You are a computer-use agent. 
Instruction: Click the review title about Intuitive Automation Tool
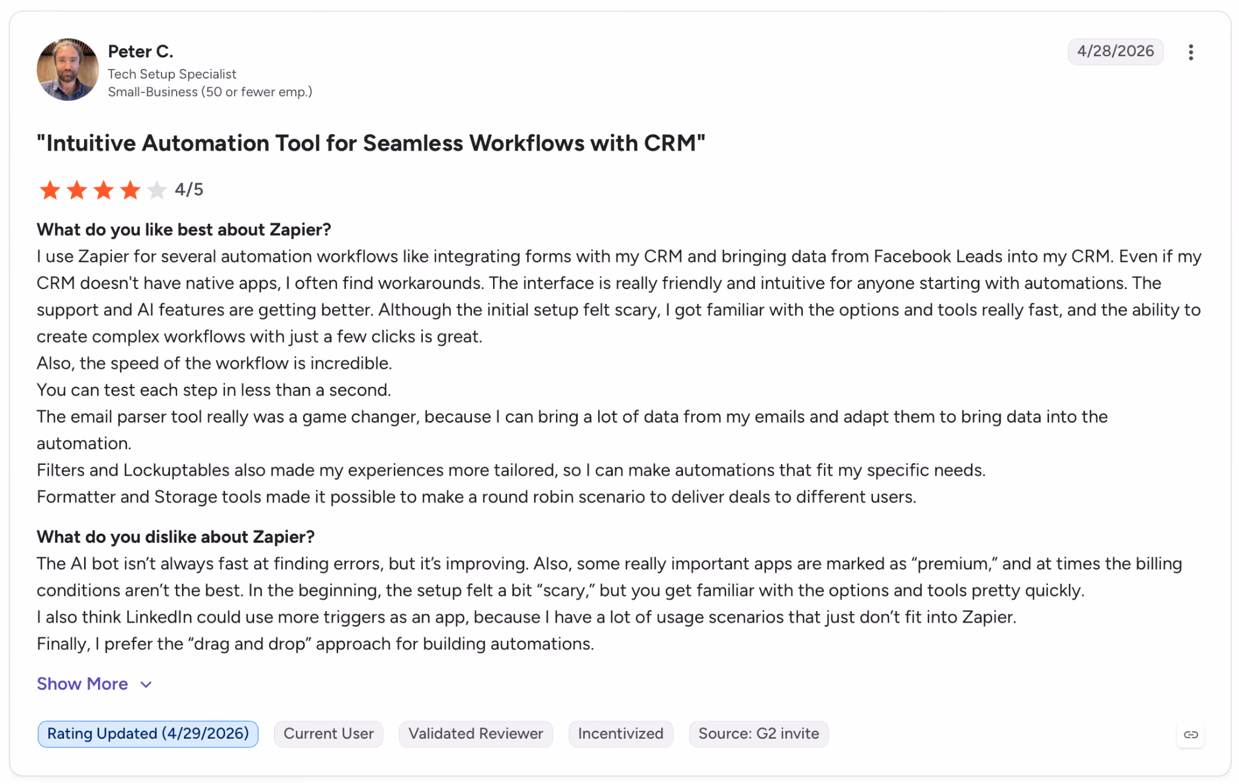(371, 143)
